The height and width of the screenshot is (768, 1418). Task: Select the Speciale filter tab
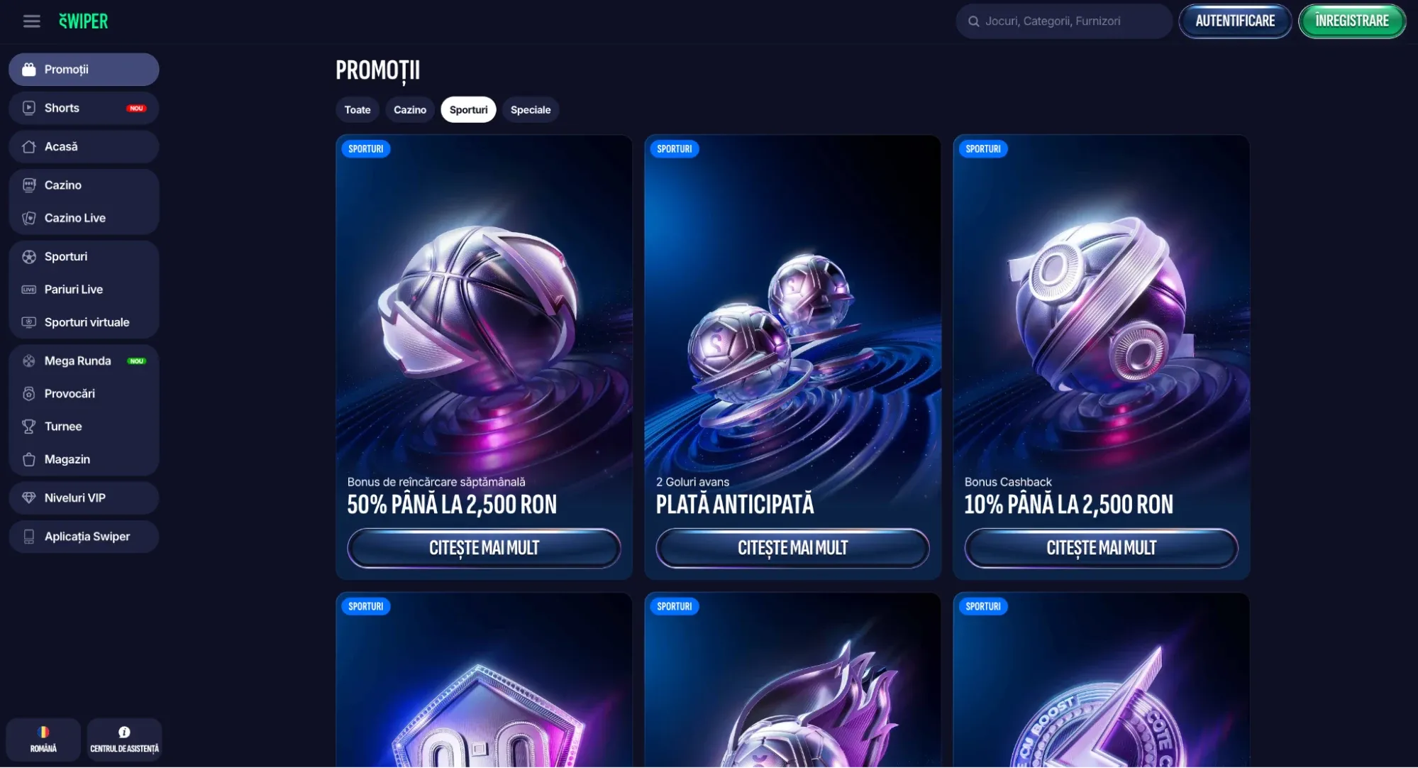click(x=531, y=110)
